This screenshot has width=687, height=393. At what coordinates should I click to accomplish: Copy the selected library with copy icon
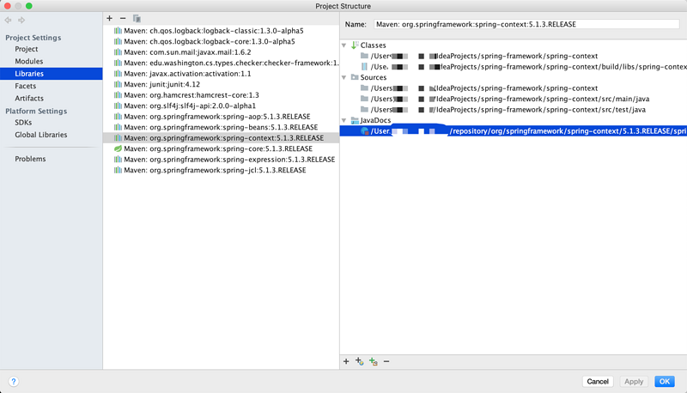coord(137,18)
